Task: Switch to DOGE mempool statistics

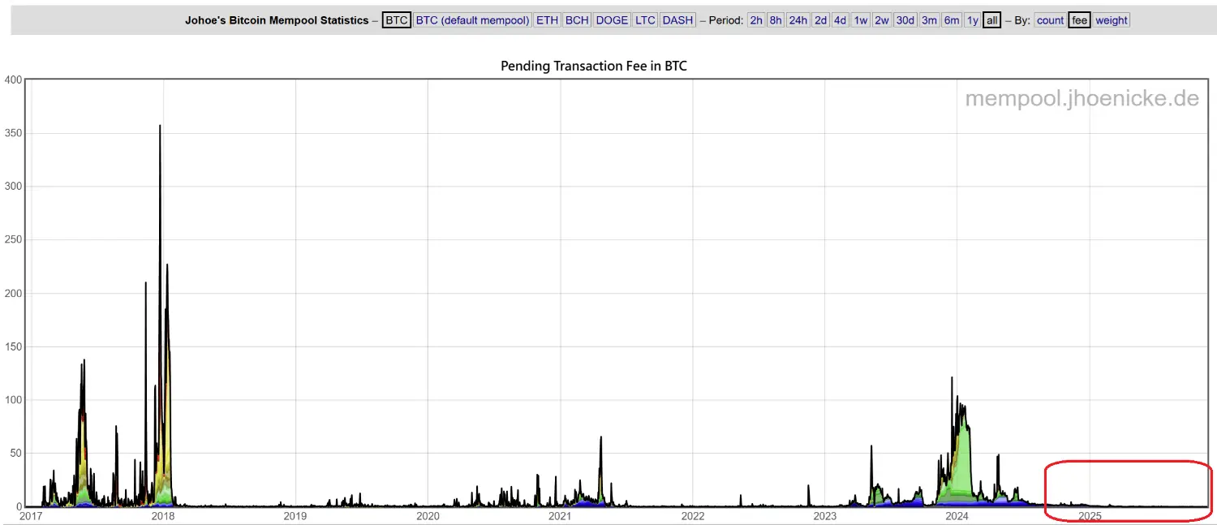Action: click(612, 20)
